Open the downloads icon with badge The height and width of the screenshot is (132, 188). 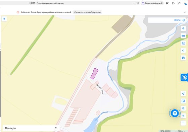(185, 3)
